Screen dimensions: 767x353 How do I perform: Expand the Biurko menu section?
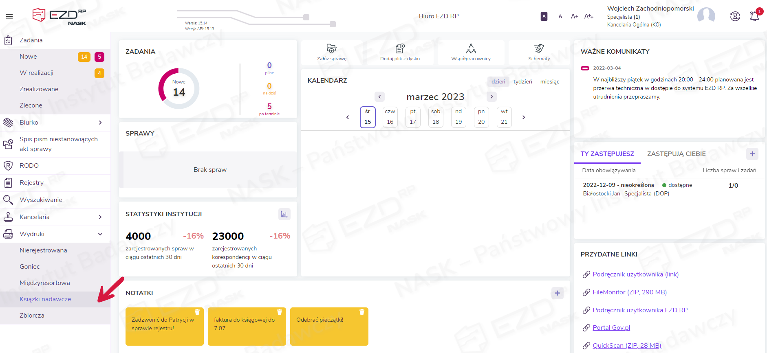tap(100, 123)
